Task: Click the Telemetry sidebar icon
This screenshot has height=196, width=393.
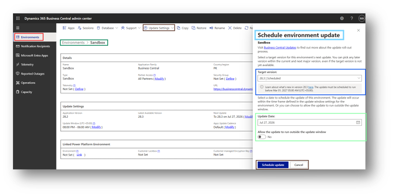Action: (x=17, y=65)
